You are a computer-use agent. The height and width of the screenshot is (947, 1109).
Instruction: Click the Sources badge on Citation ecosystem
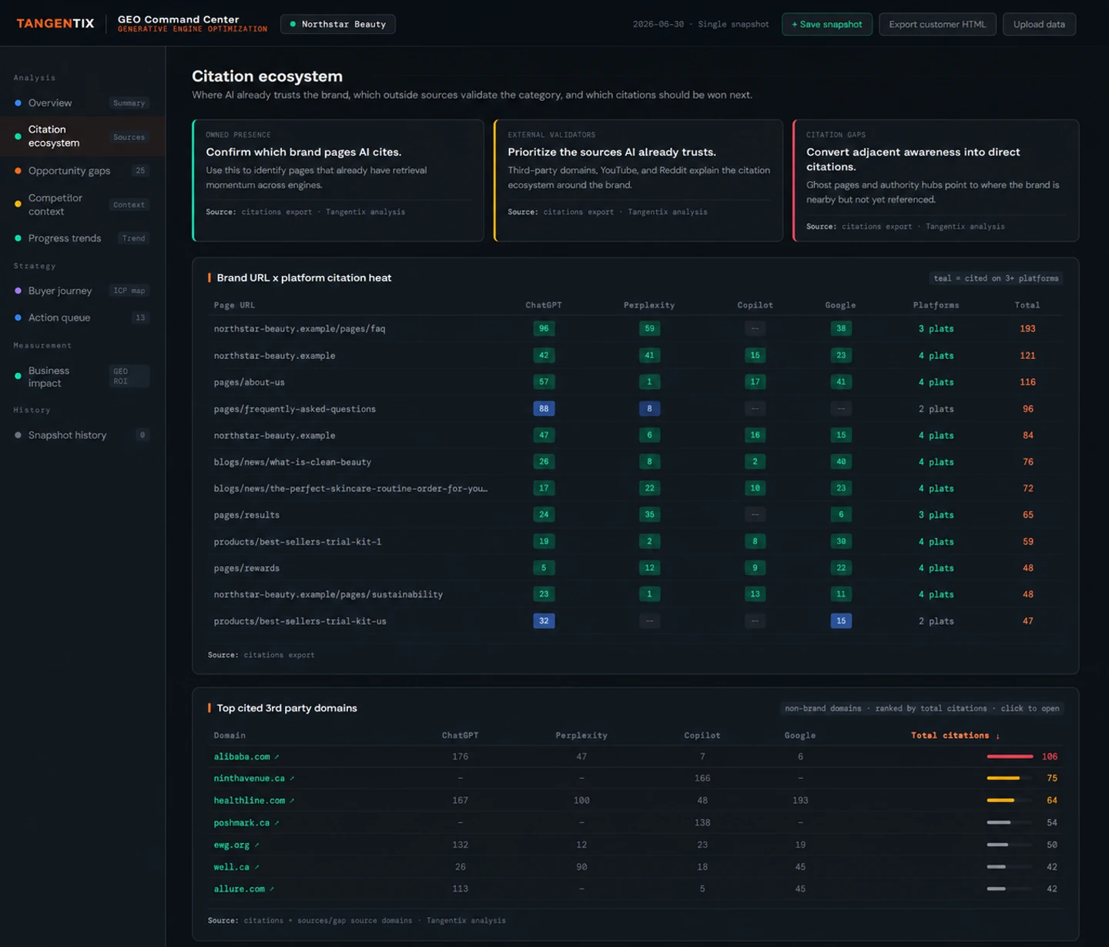pos(129,137)
